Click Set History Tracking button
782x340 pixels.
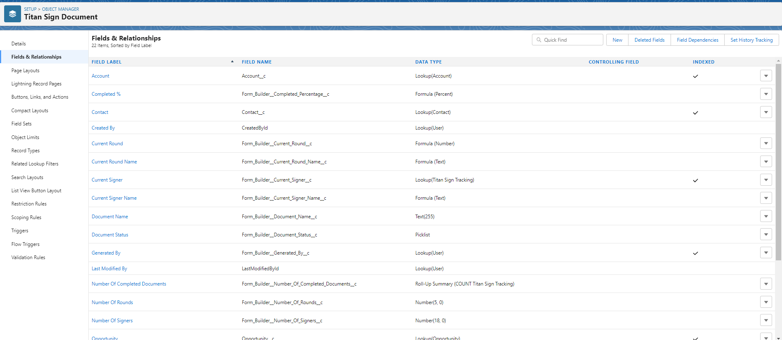[751, 40]
